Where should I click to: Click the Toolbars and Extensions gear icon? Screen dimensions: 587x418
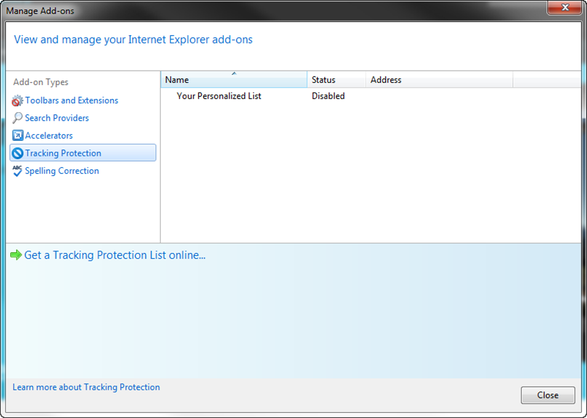(17, 101)
